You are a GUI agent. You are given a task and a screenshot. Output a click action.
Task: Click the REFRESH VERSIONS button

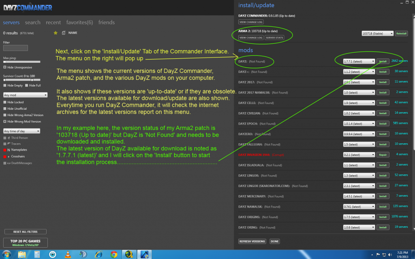(x=252, y=241)
